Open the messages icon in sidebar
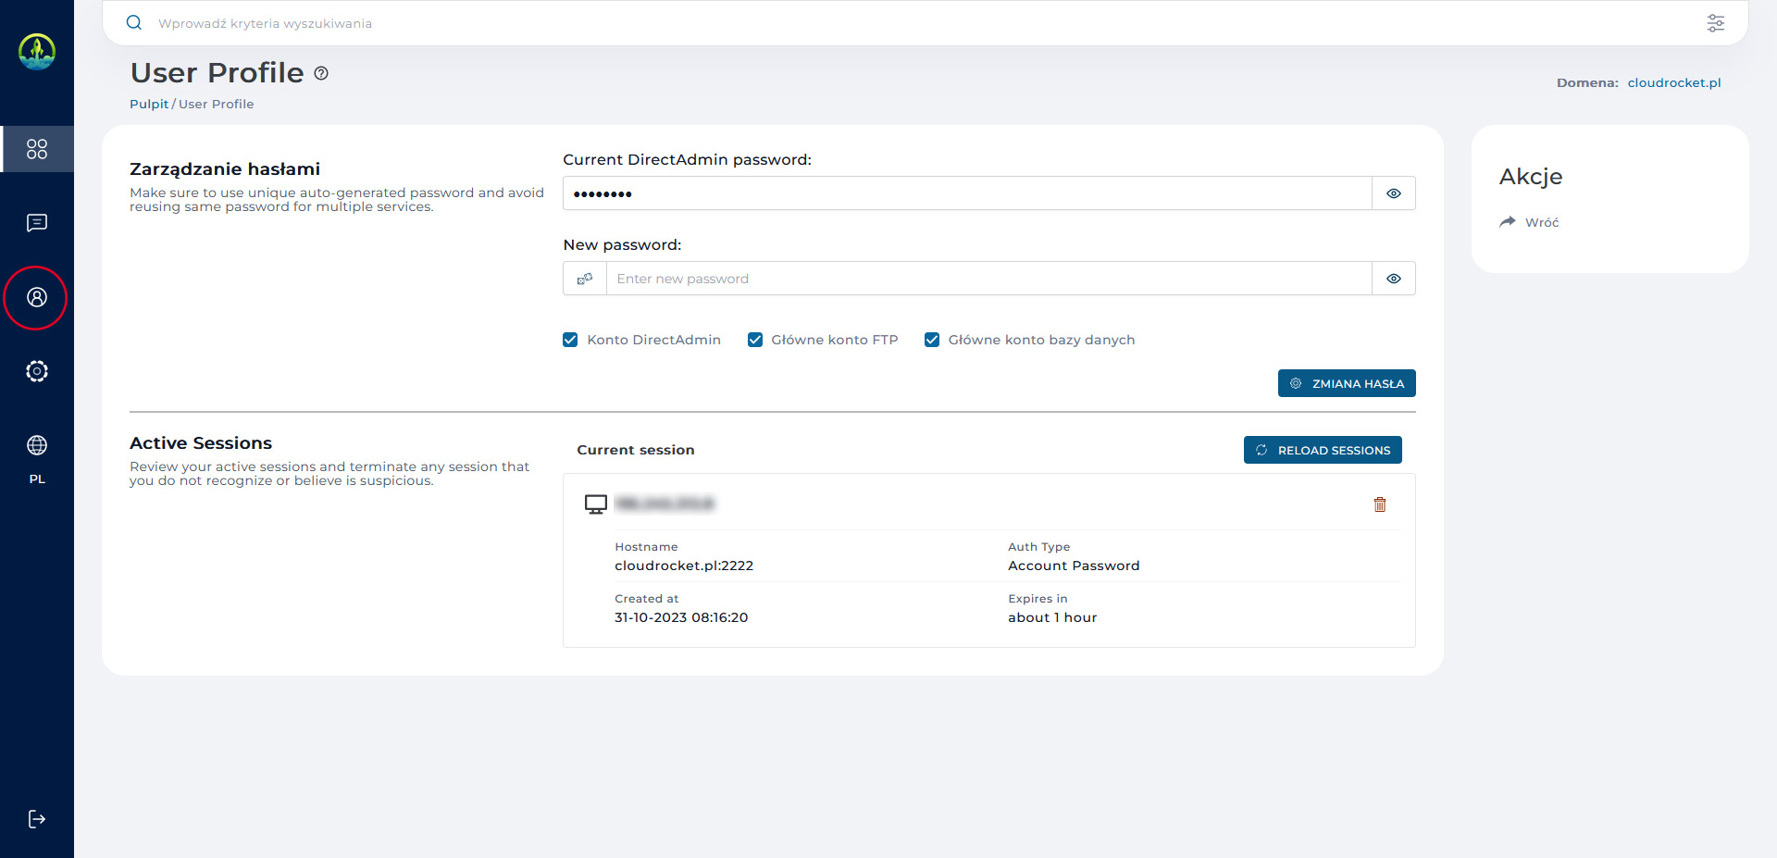 click(x=37, y=223)
